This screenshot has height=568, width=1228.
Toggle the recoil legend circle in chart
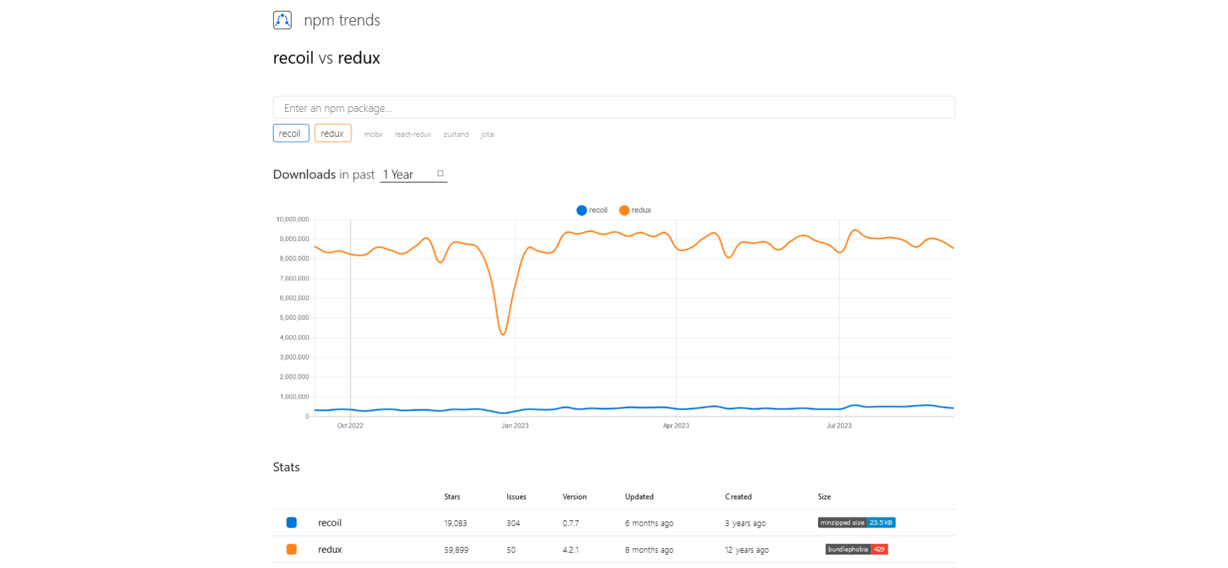[581, 210]
